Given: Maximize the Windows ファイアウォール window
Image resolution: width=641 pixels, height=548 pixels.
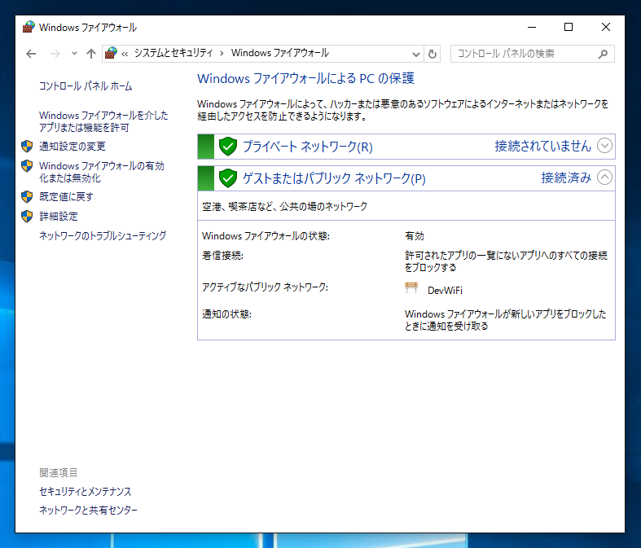Looking at the screenshot, I should coord(569,28).
